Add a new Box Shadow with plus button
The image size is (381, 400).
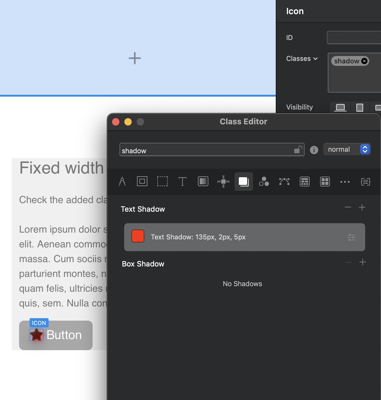363,262
